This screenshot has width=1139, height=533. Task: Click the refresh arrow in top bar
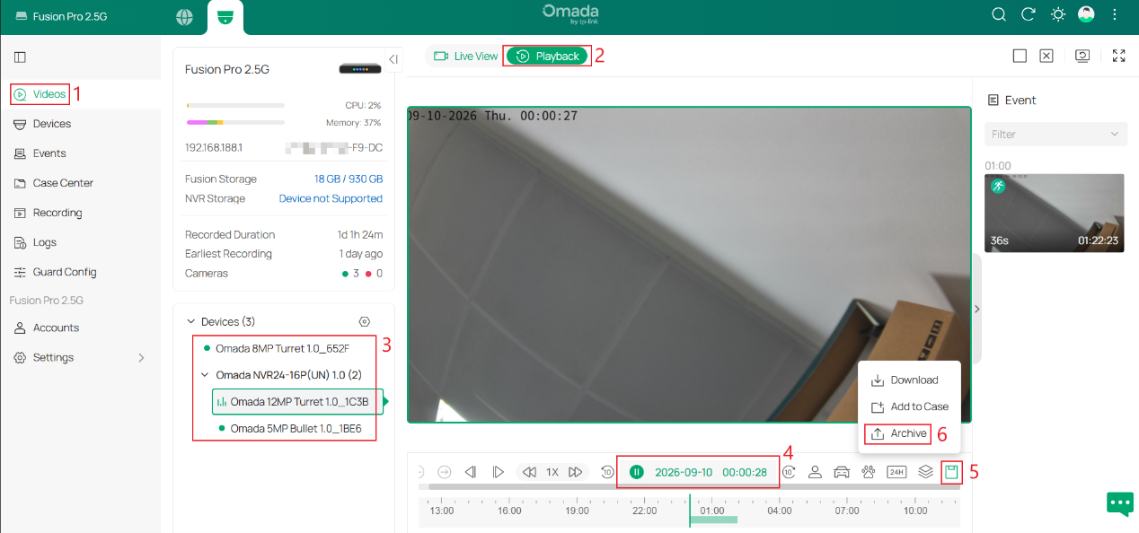tap(1029, 14)
